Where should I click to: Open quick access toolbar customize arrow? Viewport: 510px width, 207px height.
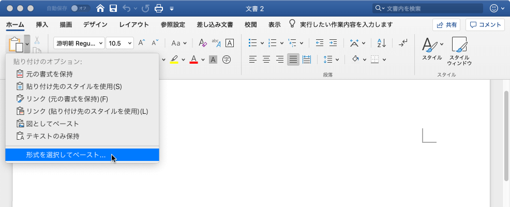point(172,9)
